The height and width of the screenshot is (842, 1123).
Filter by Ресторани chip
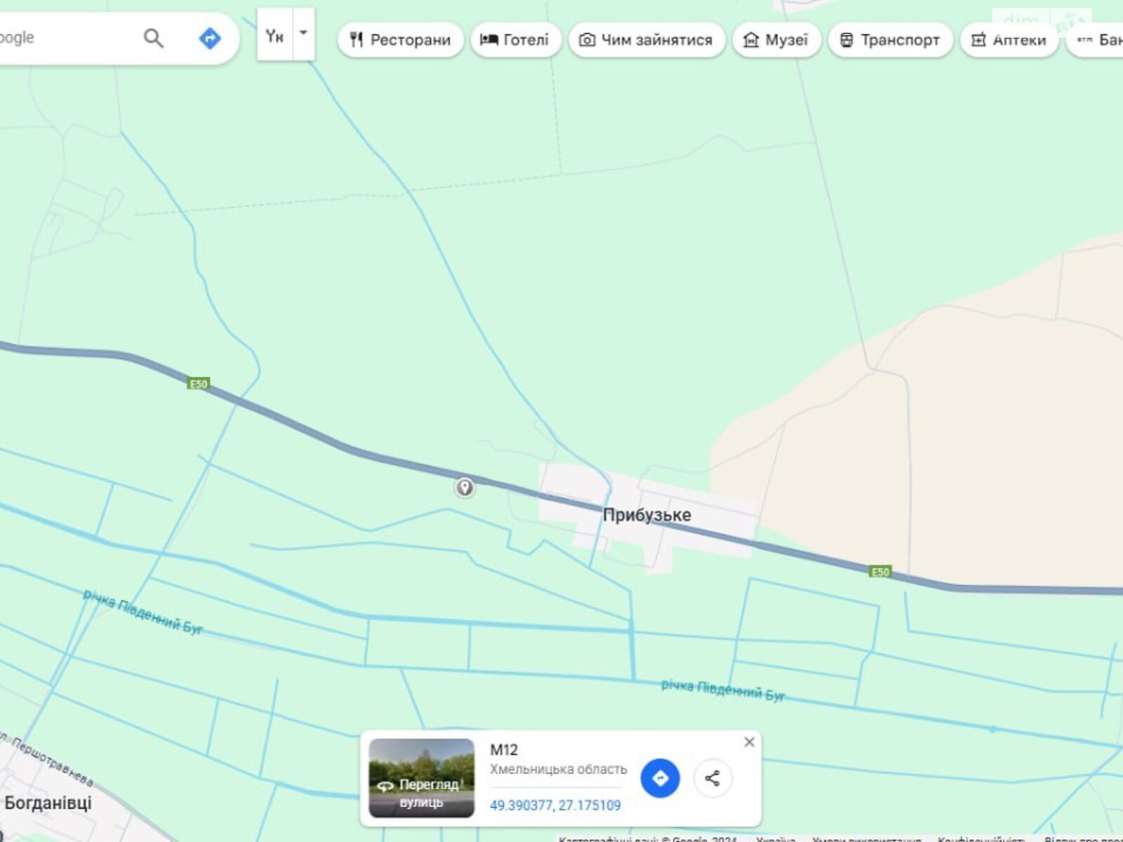tap(400, 40)
